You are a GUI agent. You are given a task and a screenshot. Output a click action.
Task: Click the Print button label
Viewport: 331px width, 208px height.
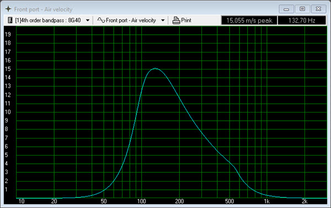[x=186, y=20]
